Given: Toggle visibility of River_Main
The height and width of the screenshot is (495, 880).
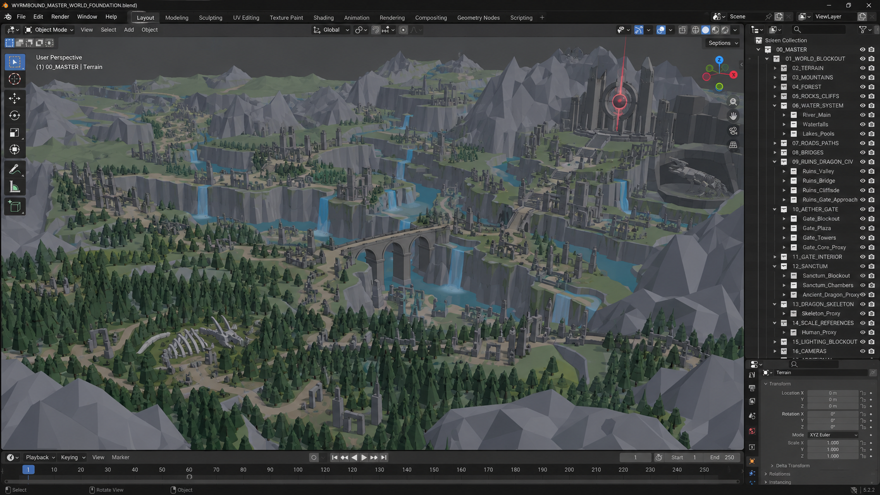Looking at the screenshot, I should pyautogui.click(x=863, y=115).
